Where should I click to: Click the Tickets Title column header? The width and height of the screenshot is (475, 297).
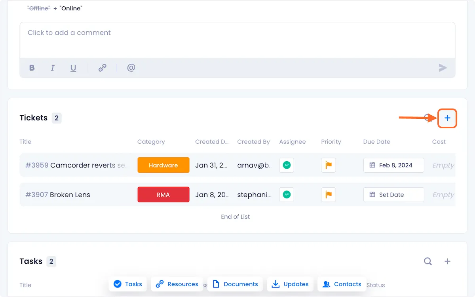tap(25, 142)
